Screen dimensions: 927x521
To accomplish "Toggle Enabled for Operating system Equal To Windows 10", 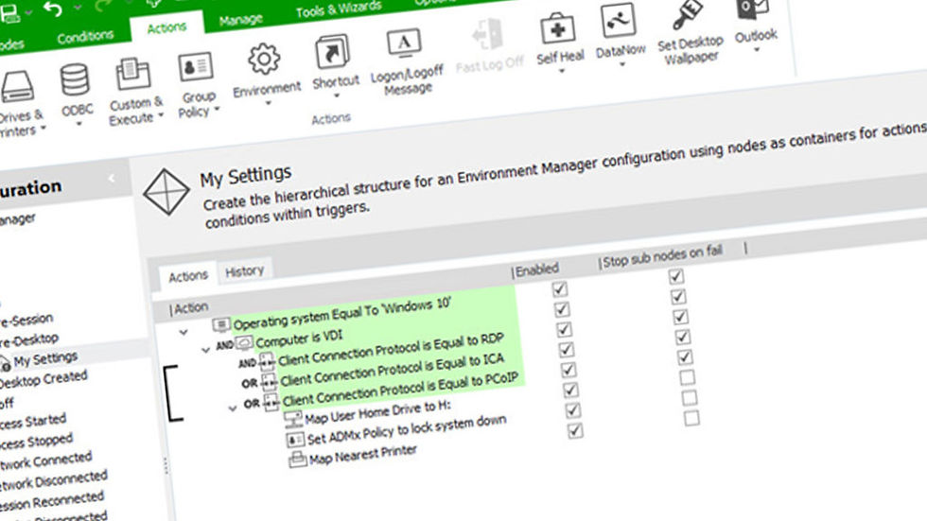I will pos(560,288).
